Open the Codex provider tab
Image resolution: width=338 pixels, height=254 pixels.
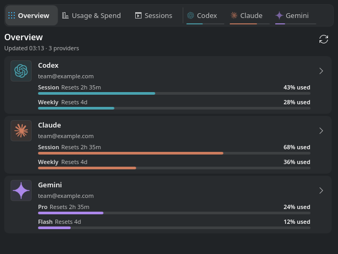coord(205,15)
